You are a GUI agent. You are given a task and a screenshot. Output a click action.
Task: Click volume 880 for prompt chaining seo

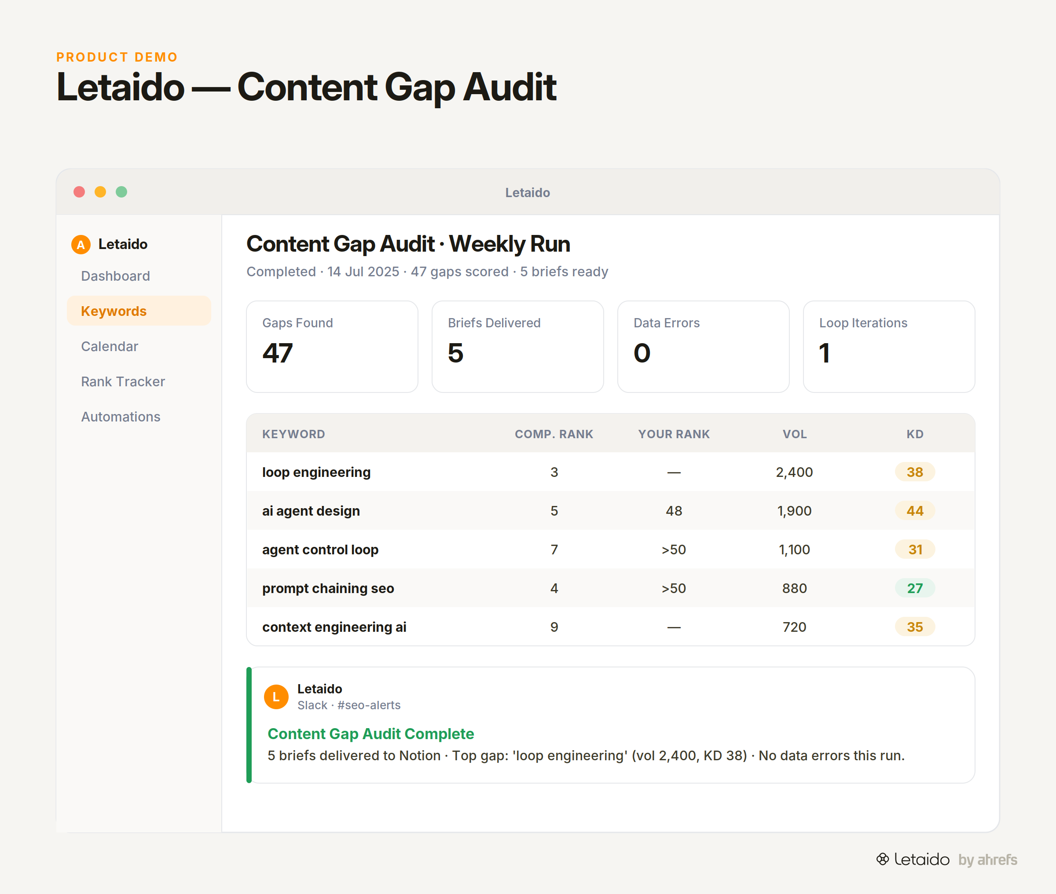click(794, 588)
